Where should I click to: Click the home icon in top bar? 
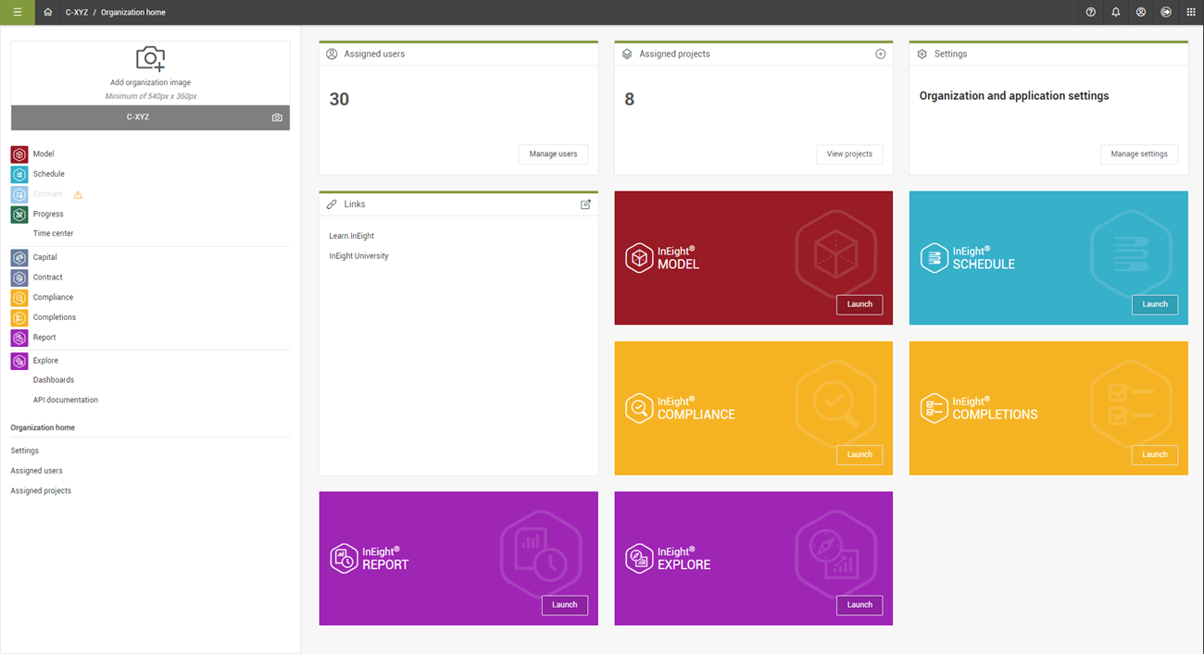48,12
